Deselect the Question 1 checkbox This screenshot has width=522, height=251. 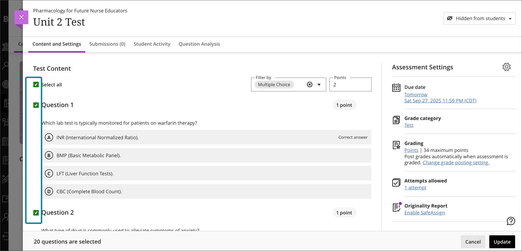[36, 105]
